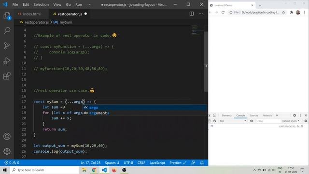Open the Run menu
309x174 pixels.
tap(78, 4)
